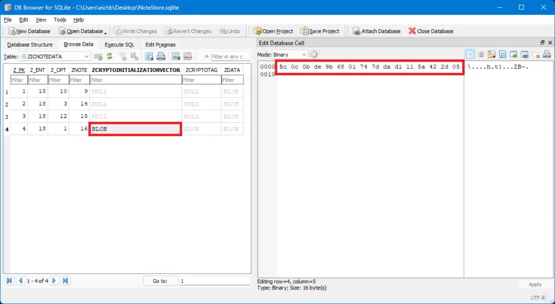This screenshot has height=304, width=555.
Task: Click the ZCRYPTOINITIALIZATIONVECTOR column header
Action: tap(136, 70)
